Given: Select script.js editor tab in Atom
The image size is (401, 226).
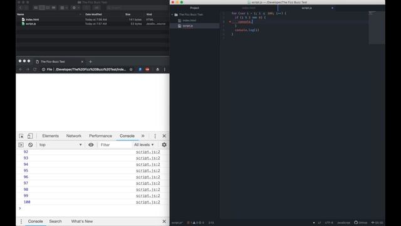Looking at the screenshot, I should tap(306, 8).
